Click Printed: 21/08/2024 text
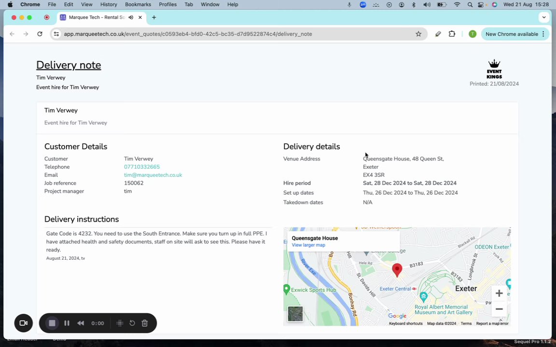This screenshot has height=347, width=556. [494, 84]
